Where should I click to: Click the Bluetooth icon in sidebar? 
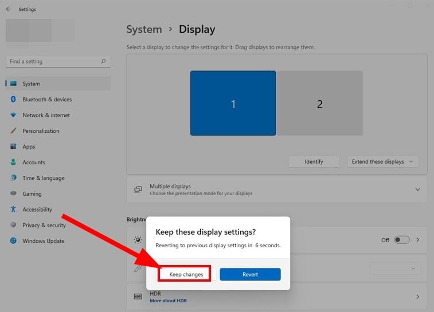[x=13, y=99]
